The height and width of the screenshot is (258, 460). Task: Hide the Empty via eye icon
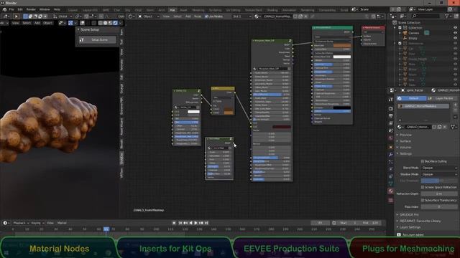[x=455, y=38]
